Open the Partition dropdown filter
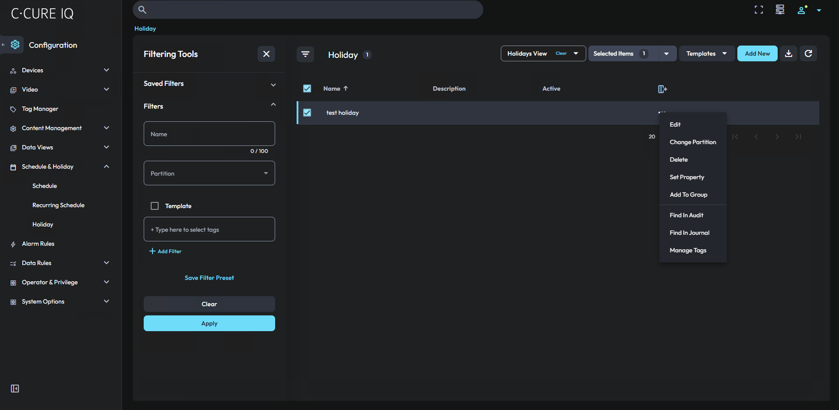This screenshot has width=839, height=410. pyautogui.click(x=209, y=173)
